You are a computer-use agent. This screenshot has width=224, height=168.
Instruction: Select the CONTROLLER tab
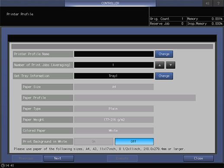point(110,3)
